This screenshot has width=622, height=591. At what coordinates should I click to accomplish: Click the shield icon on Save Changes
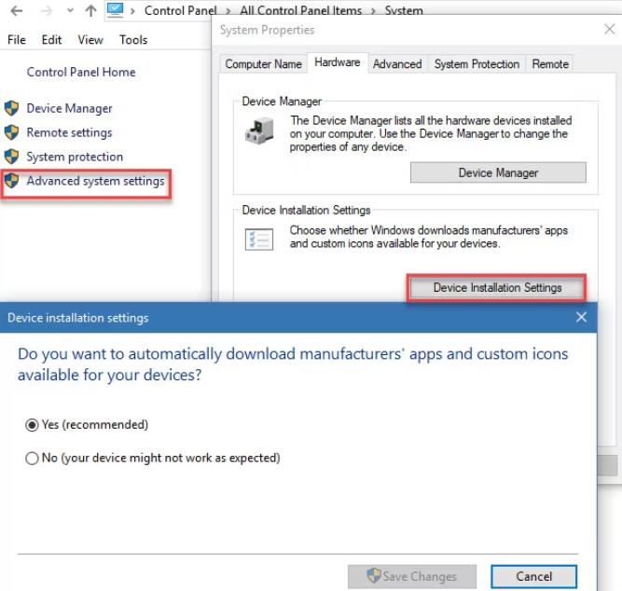click(x=374, y=575)
